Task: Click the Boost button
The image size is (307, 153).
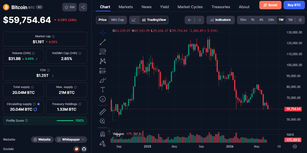Action: 270,5
